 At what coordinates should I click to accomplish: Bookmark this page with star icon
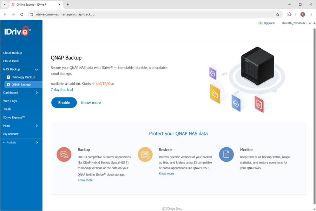click(x=277, y=14)
